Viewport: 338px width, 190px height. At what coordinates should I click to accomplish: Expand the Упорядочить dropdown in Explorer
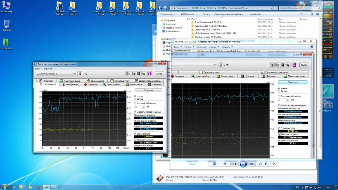[168, 14]
